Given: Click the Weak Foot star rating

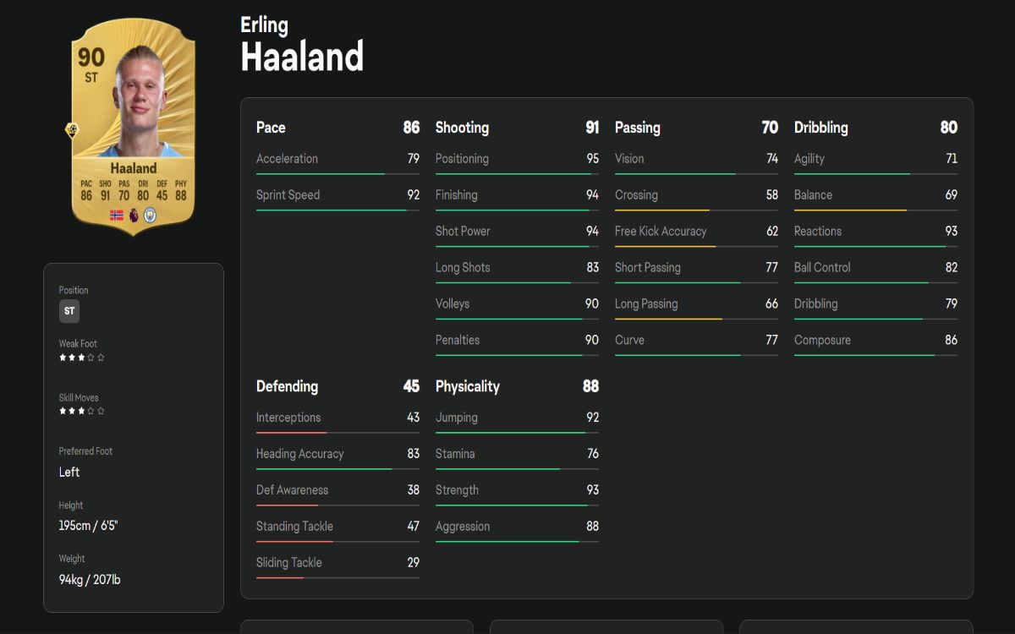Looking at the screenshot, I should 81,358.
